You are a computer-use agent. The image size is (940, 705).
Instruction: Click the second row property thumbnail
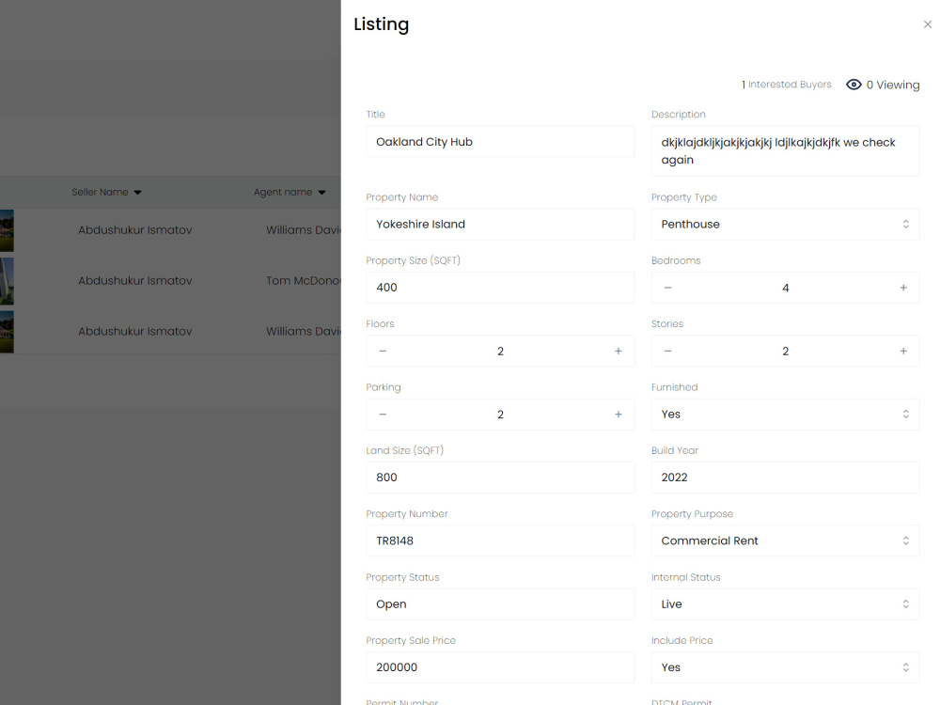[x=7, y=281]
